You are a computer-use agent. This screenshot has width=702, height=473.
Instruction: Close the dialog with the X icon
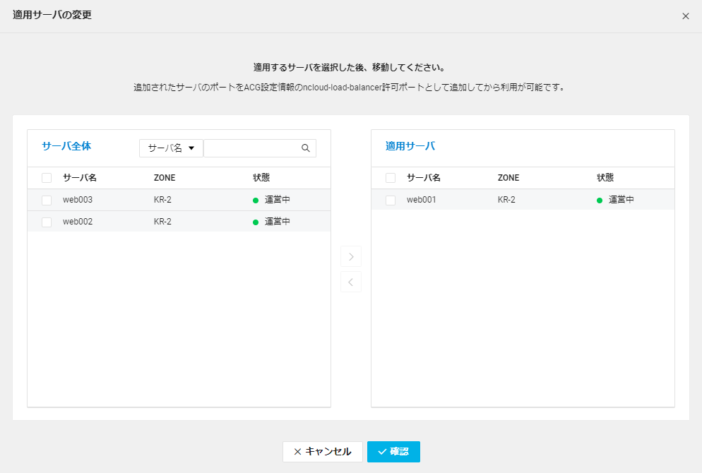686,16
